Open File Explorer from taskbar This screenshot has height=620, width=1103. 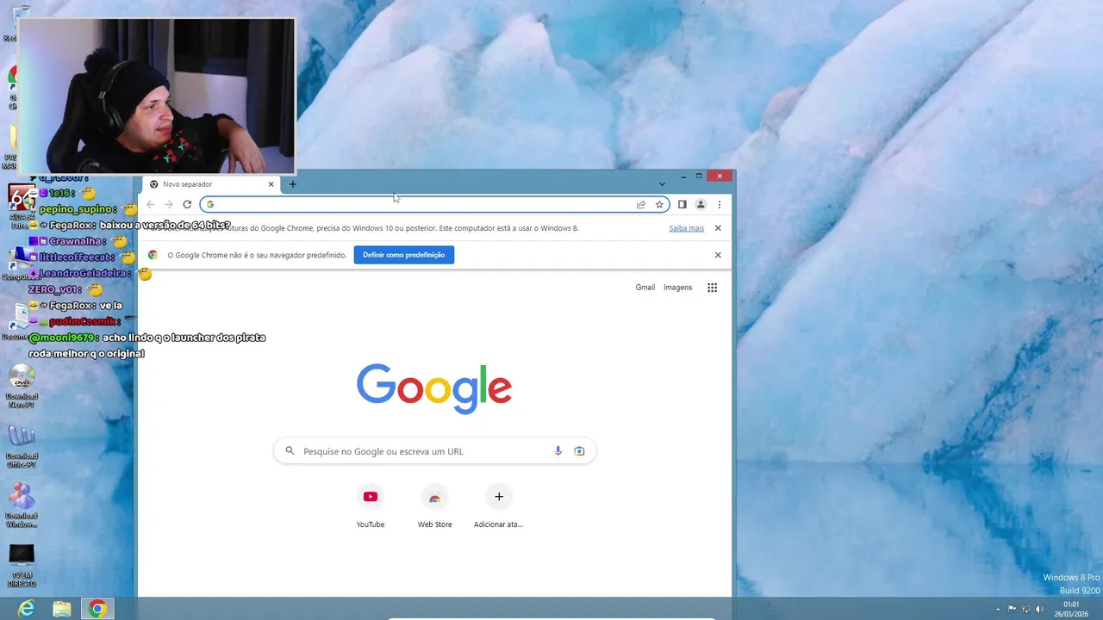click(62, 609)
